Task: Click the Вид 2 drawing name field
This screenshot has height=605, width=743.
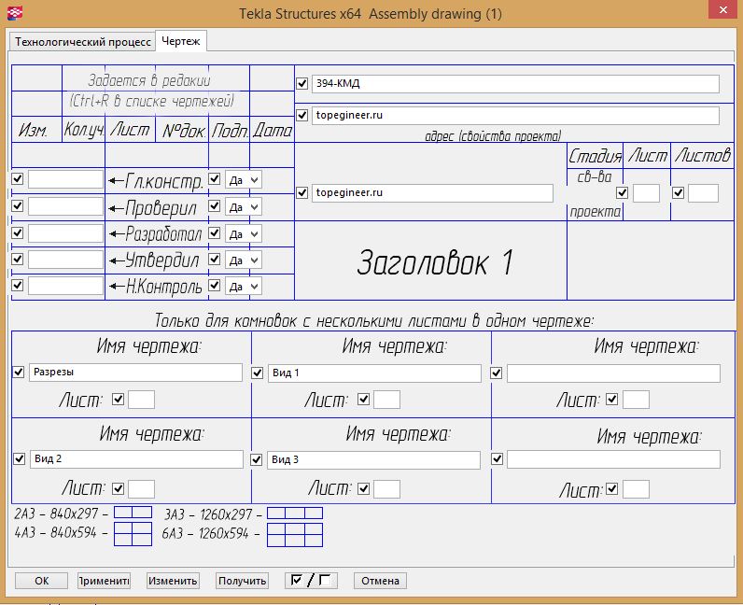Action: (x=135, y=459)
